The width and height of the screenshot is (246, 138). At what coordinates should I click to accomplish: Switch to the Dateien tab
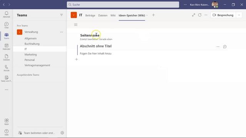coord(103,15)
